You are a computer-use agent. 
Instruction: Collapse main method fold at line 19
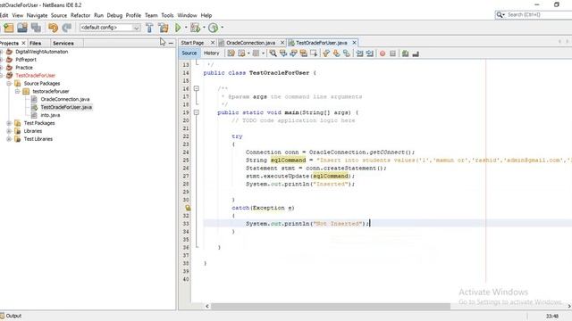click(197, 112)
